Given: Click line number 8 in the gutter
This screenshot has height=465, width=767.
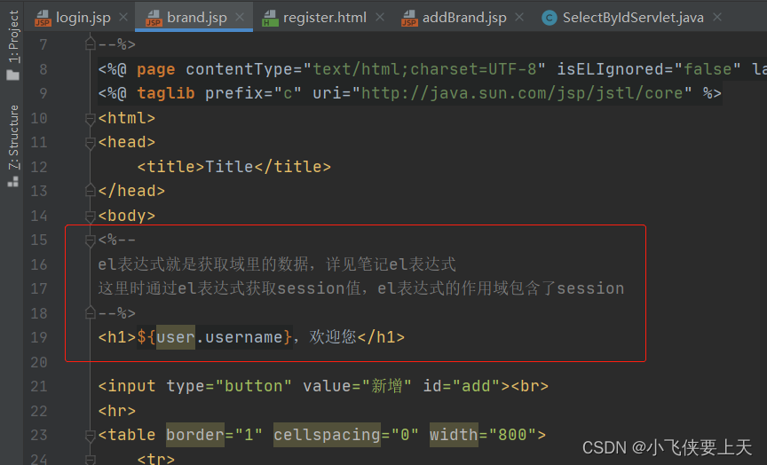Looking at the screenshot, I should 43,69.
